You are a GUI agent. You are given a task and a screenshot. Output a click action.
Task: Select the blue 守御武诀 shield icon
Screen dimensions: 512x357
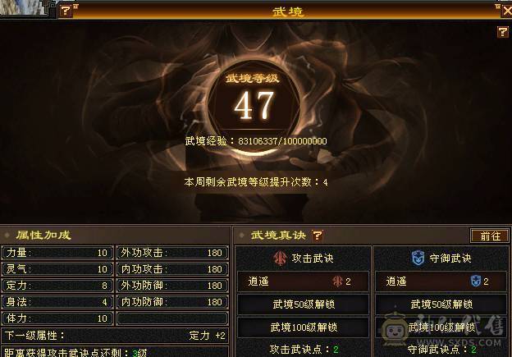click(x=418, y=259)
